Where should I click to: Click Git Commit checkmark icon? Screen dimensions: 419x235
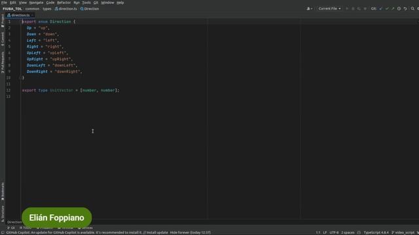[x=387, y=8]
